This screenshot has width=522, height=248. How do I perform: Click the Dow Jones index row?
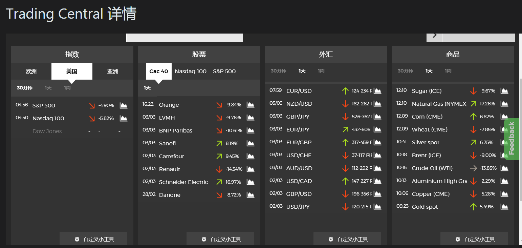tap(72, 131)
